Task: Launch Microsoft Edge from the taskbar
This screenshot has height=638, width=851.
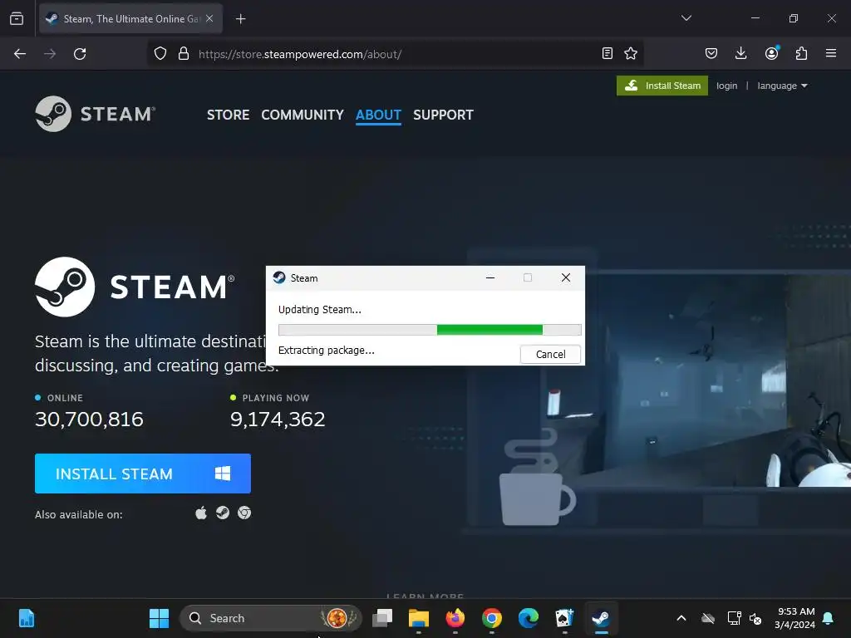Action: coord(528,618)
